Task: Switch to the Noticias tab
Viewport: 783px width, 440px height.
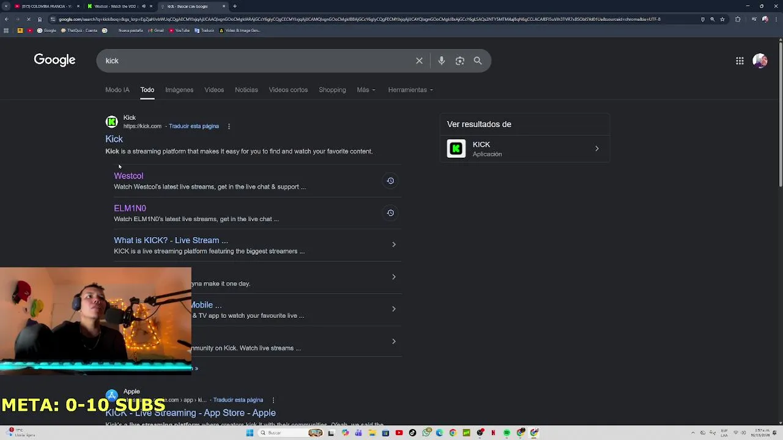Action: (247, 90)
